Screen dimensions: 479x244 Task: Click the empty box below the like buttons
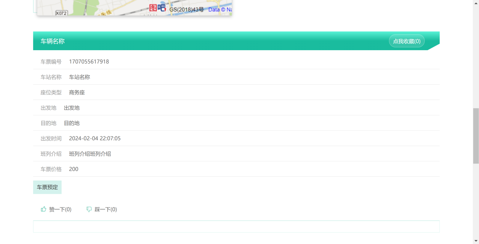[x=236, y=227]
